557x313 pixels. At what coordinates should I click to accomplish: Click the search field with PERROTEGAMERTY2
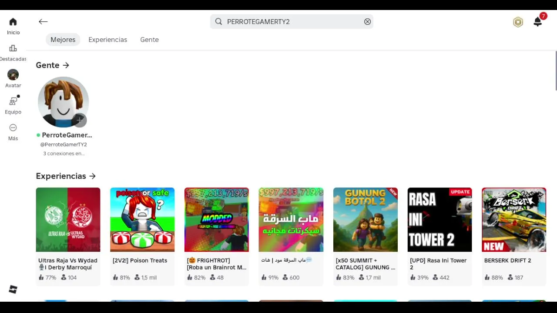292,22
